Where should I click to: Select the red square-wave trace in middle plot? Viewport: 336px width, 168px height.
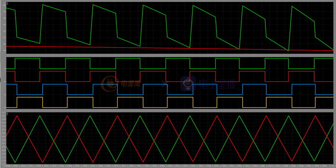pos(53,71)
